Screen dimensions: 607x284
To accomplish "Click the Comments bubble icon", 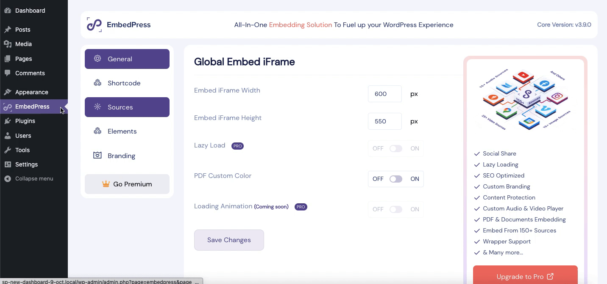I will coord(8,73).
